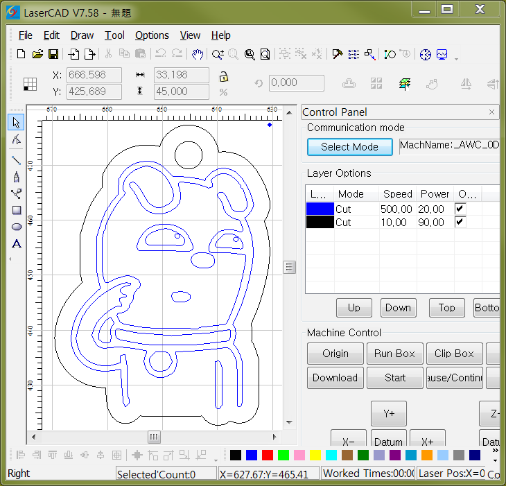Choose the pen polyline tool
This screenshot has width=506, height=486.
click(x=16, y=177)
